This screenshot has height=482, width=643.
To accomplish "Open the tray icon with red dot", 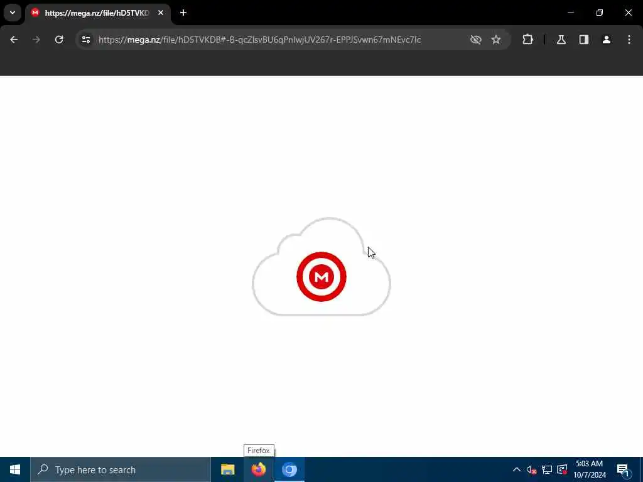I will click(x=562, y=469).
